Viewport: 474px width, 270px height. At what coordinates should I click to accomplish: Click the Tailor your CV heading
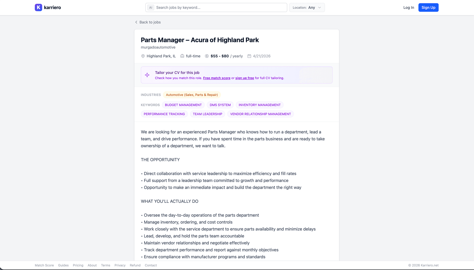tap(177, 72)
